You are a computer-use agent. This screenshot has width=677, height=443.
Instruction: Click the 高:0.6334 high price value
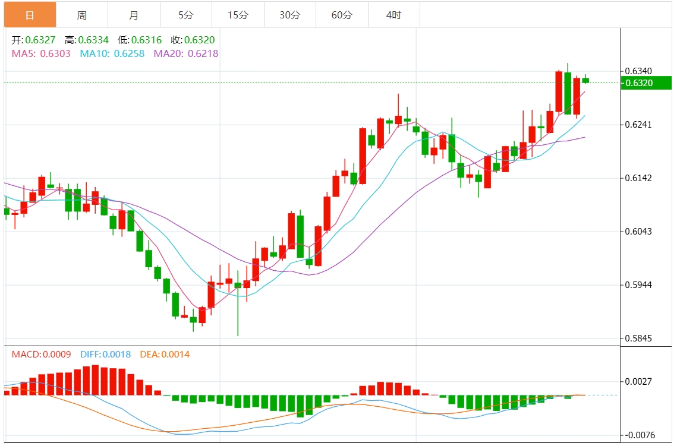(x=87, y=40)
